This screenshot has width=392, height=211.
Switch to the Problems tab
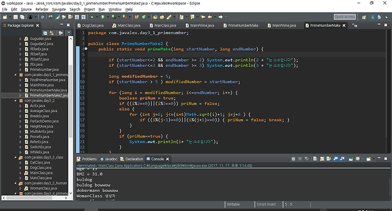tap(87, 159)
